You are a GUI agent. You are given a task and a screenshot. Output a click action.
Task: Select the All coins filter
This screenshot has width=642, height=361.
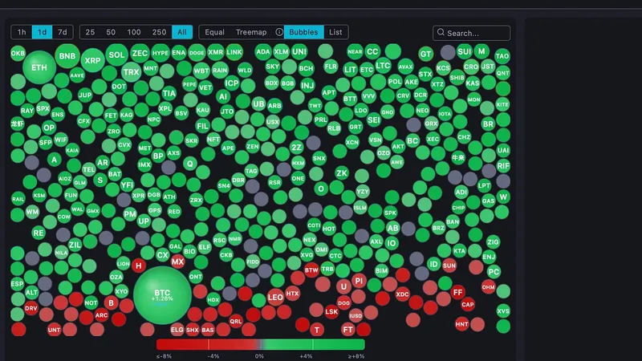182,32
